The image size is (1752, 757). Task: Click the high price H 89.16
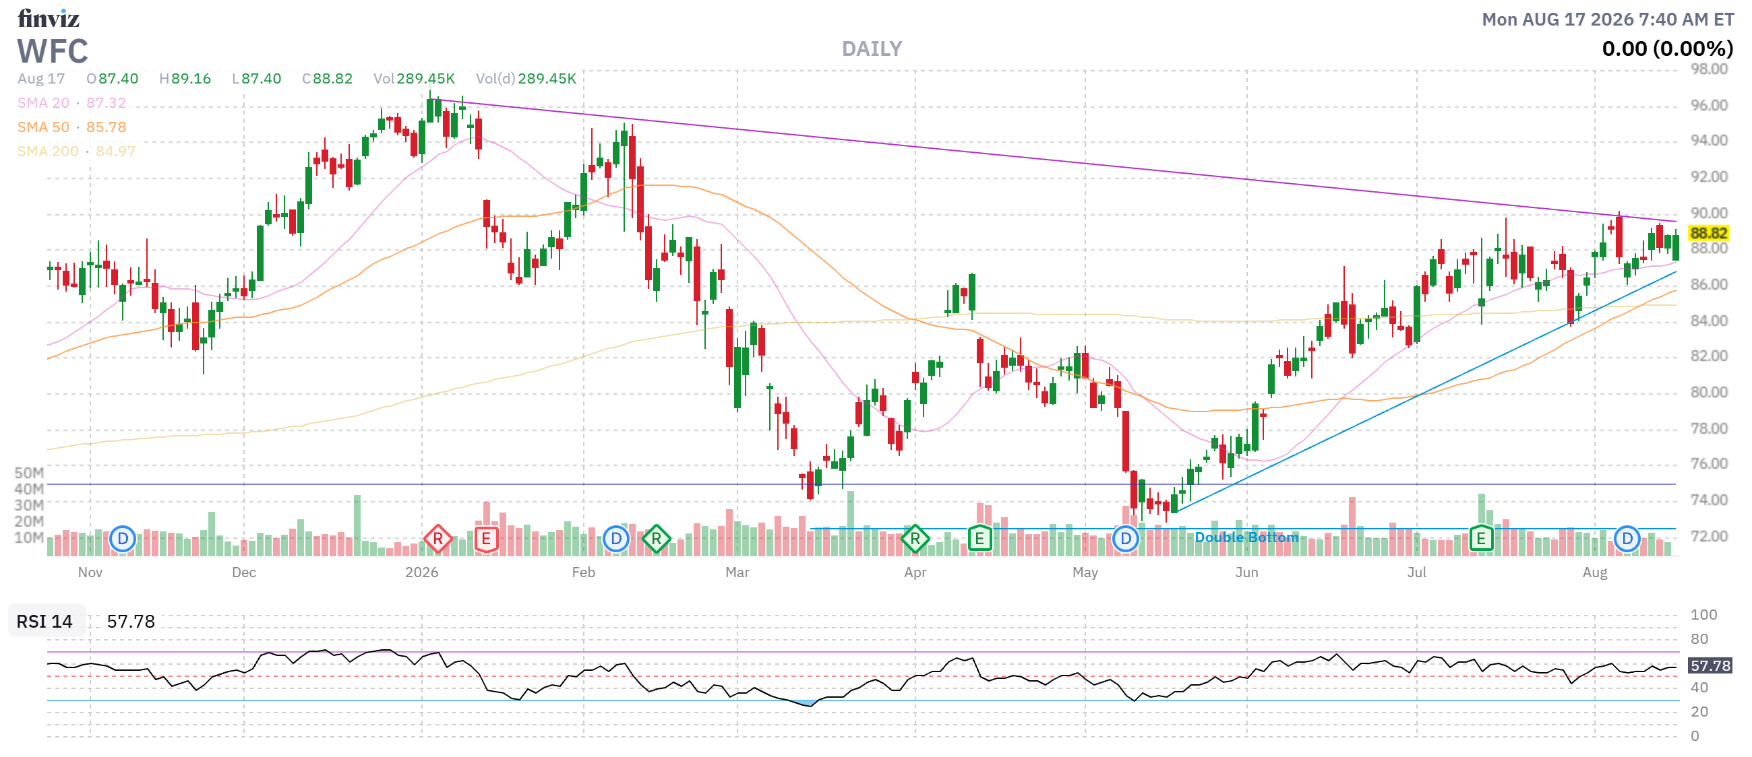185,78
